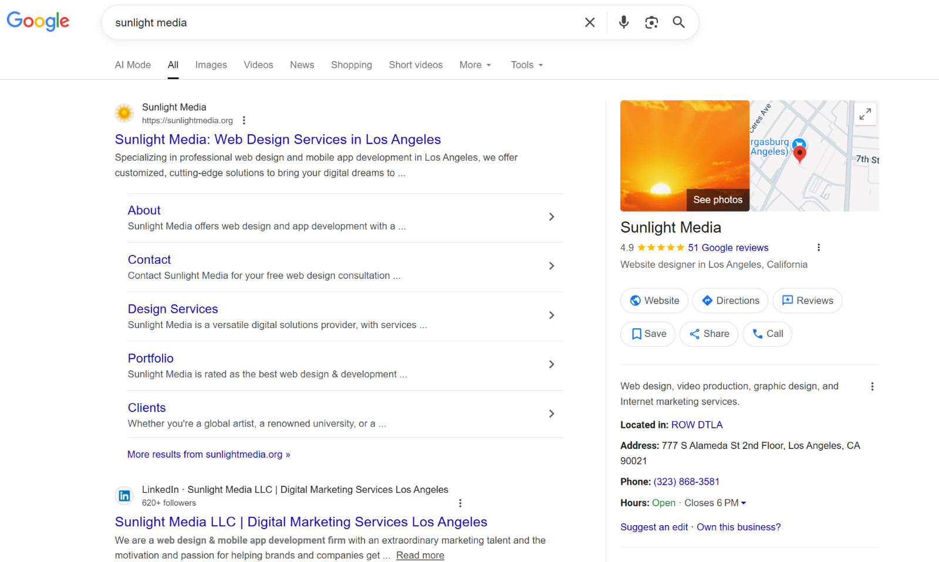
Task: Open three-dot menu beside Google reviews
Action: click(819, 247)
